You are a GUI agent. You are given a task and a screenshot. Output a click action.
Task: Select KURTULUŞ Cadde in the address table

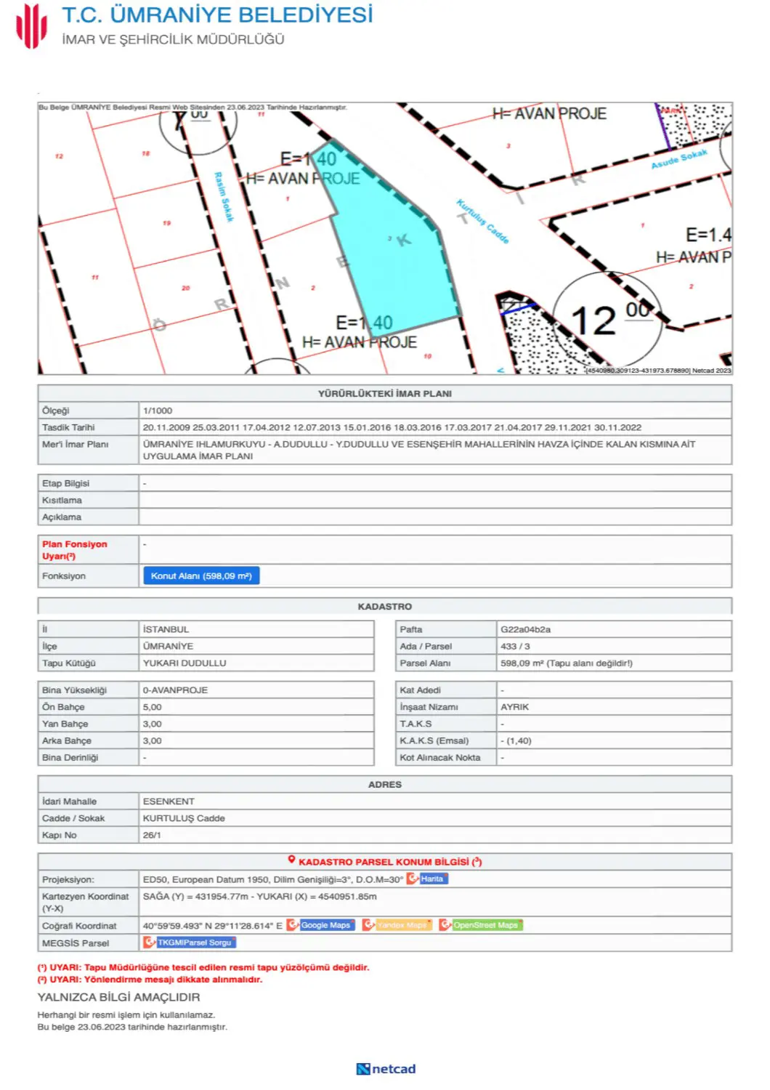[184, 818]
